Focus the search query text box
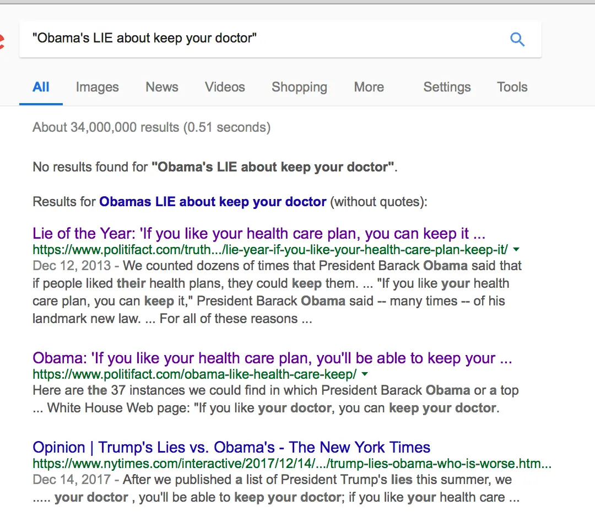This screenshot has height=516, width=595. tap(264, 39)
